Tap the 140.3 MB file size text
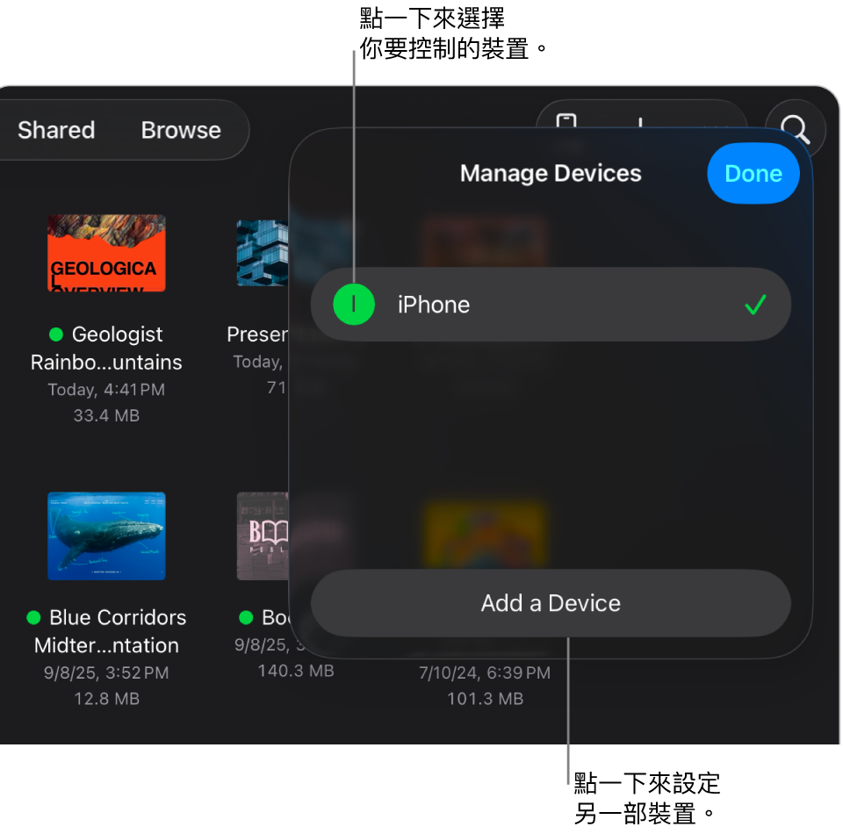843x834 pixels. tap(296, 671)
